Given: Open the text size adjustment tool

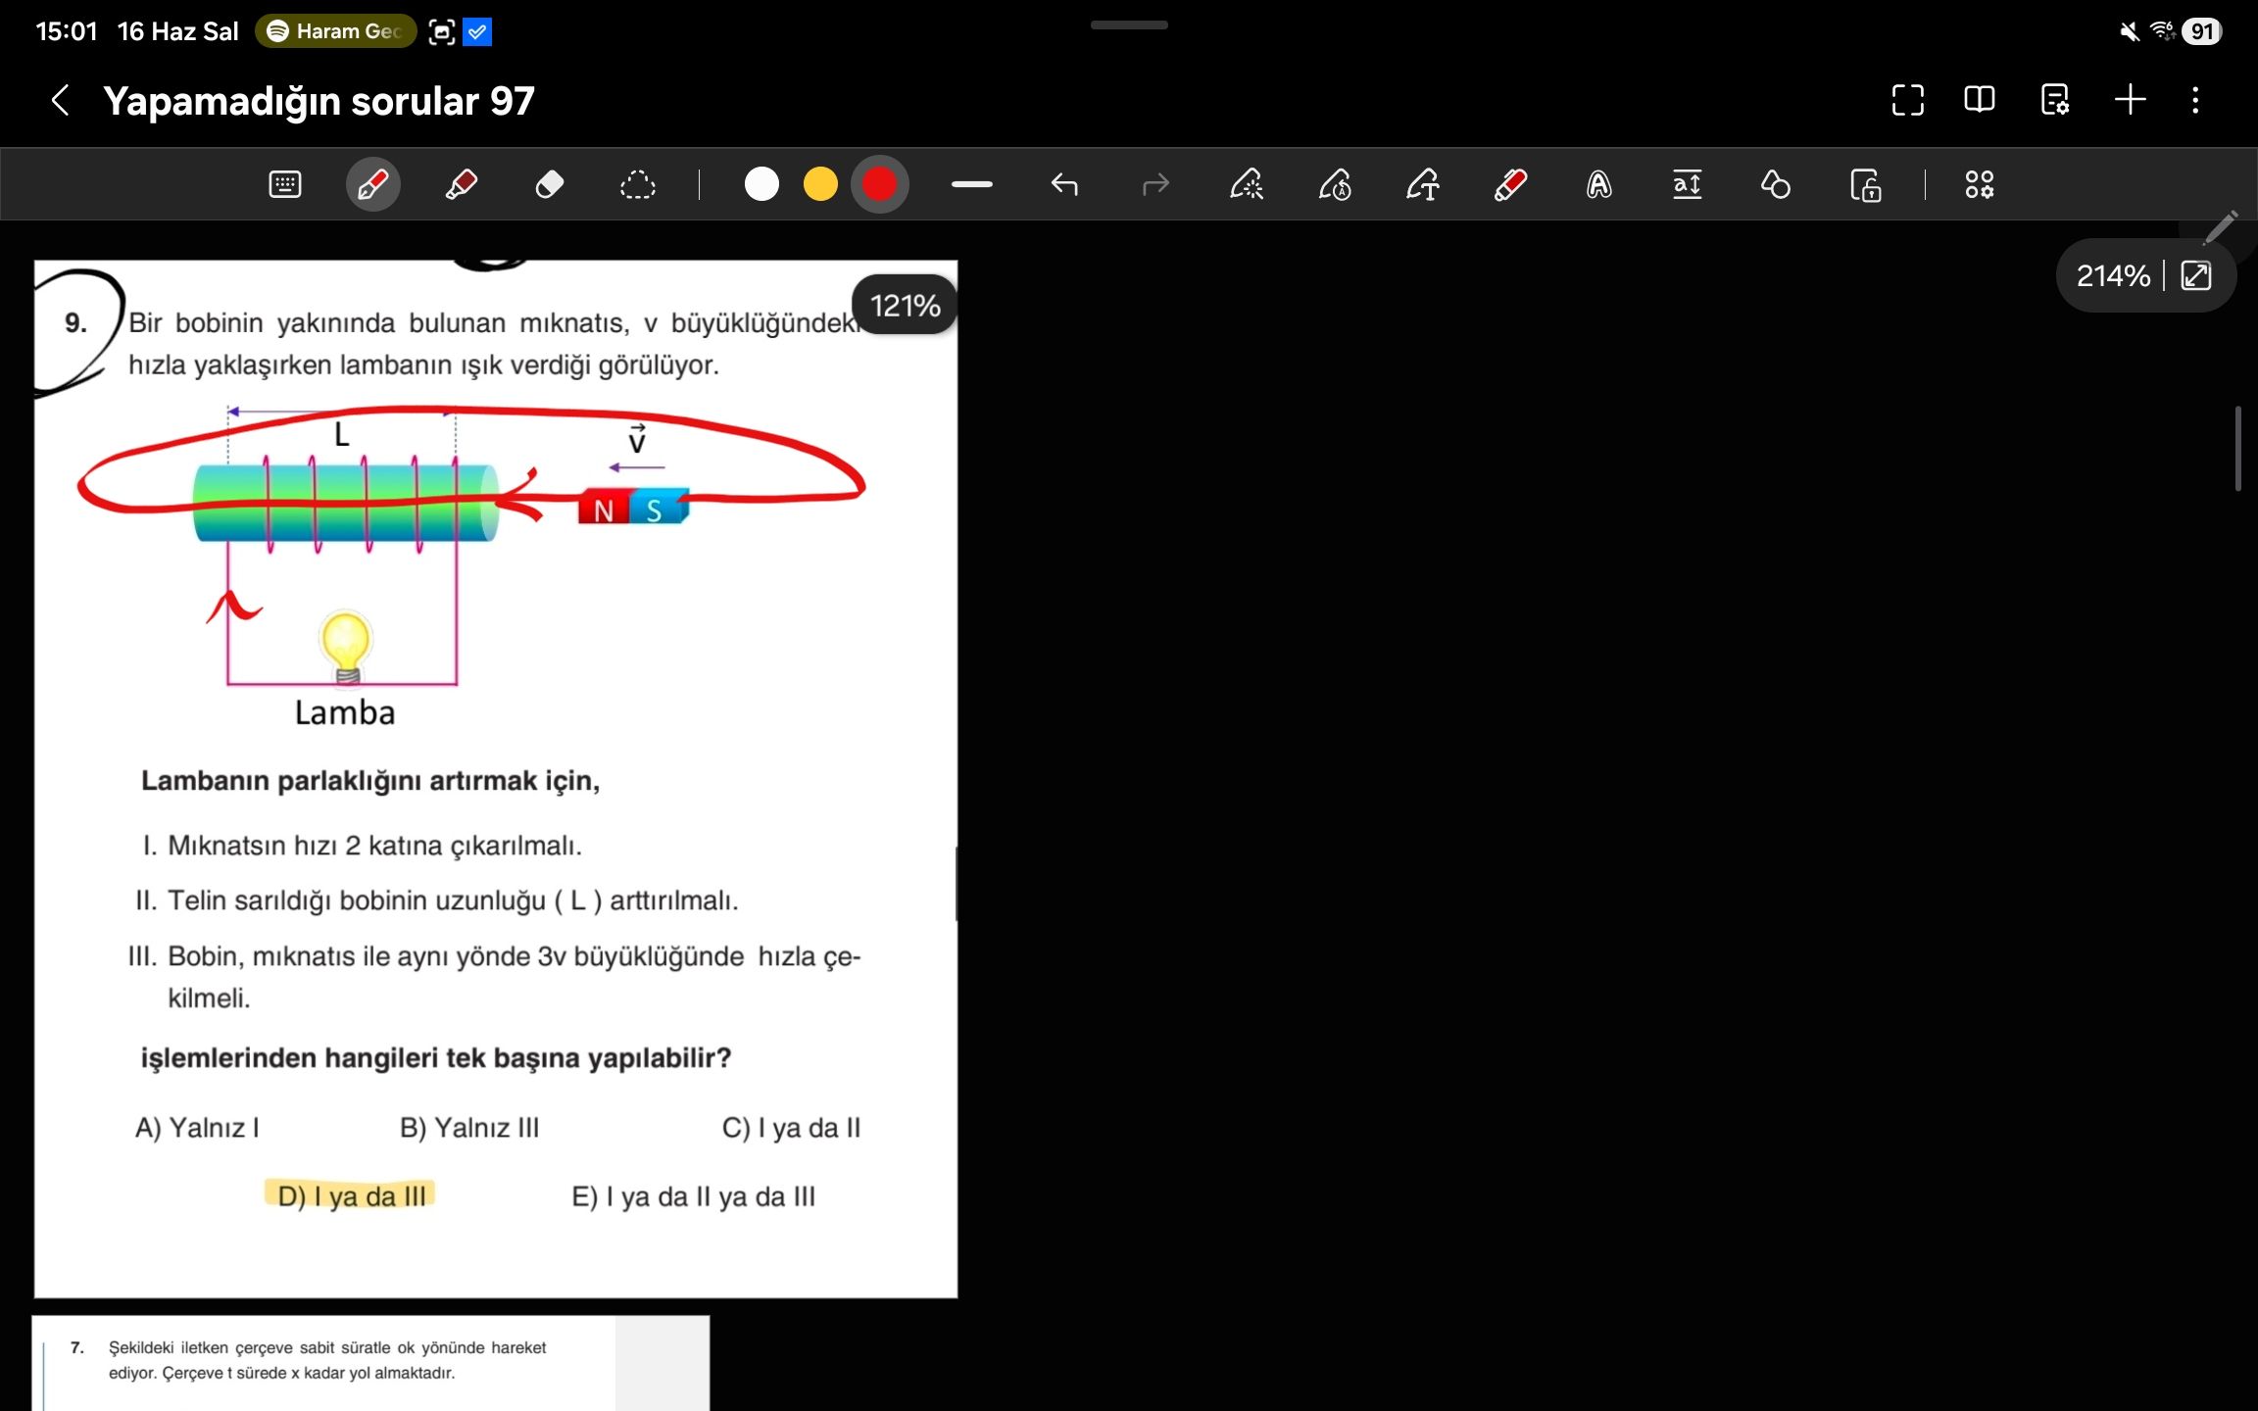Looking at the screenshot, I should coord(1688,184).
